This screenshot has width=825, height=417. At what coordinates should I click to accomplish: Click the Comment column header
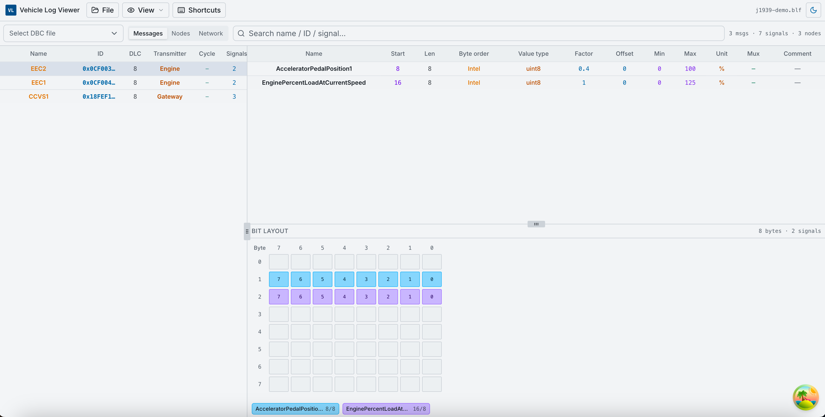coord(797,54)
